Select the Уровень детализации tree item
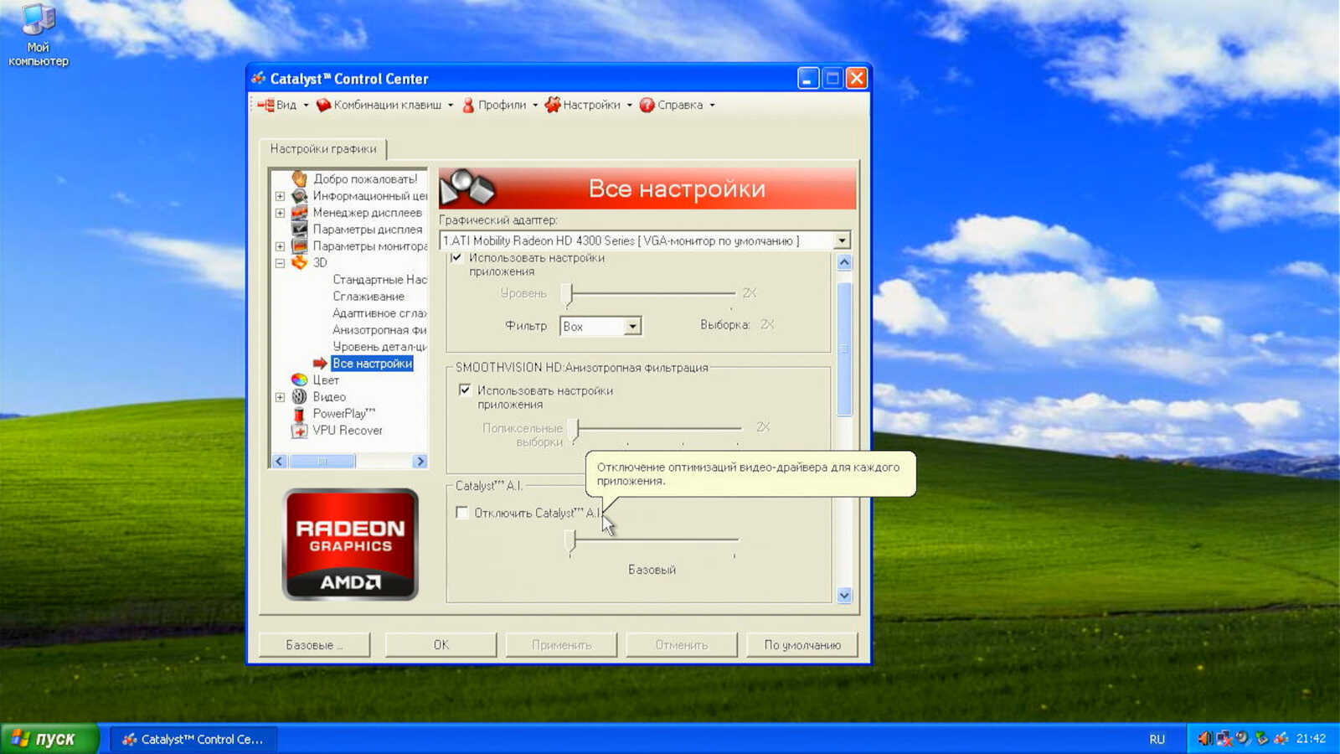Screen dimensions: 1340x754 379,346
